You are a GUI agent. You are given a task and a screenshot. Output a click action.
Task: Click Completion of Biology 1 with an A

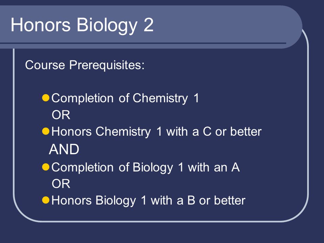click(145, 167)
